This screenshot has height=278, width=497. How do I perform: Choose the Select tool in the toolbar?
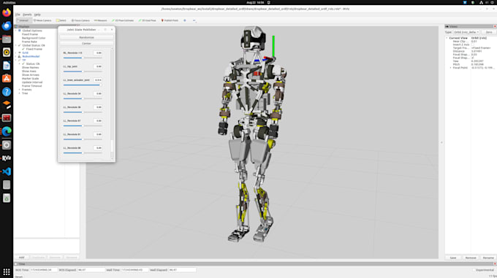pyautogui.click(x=61, y=20)
